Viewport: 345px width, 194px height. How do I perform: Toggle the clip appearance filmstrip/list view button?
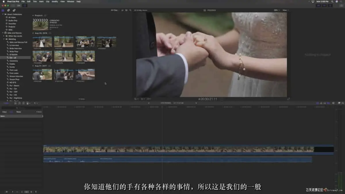tap(122, 10)
